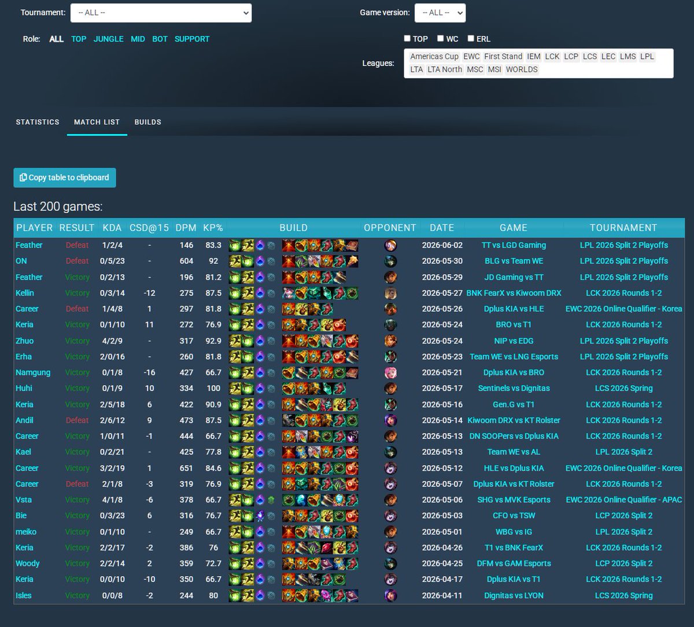
Task: Open the EWC 2026 Online Qualifier - APAC link
Action: 623,500
